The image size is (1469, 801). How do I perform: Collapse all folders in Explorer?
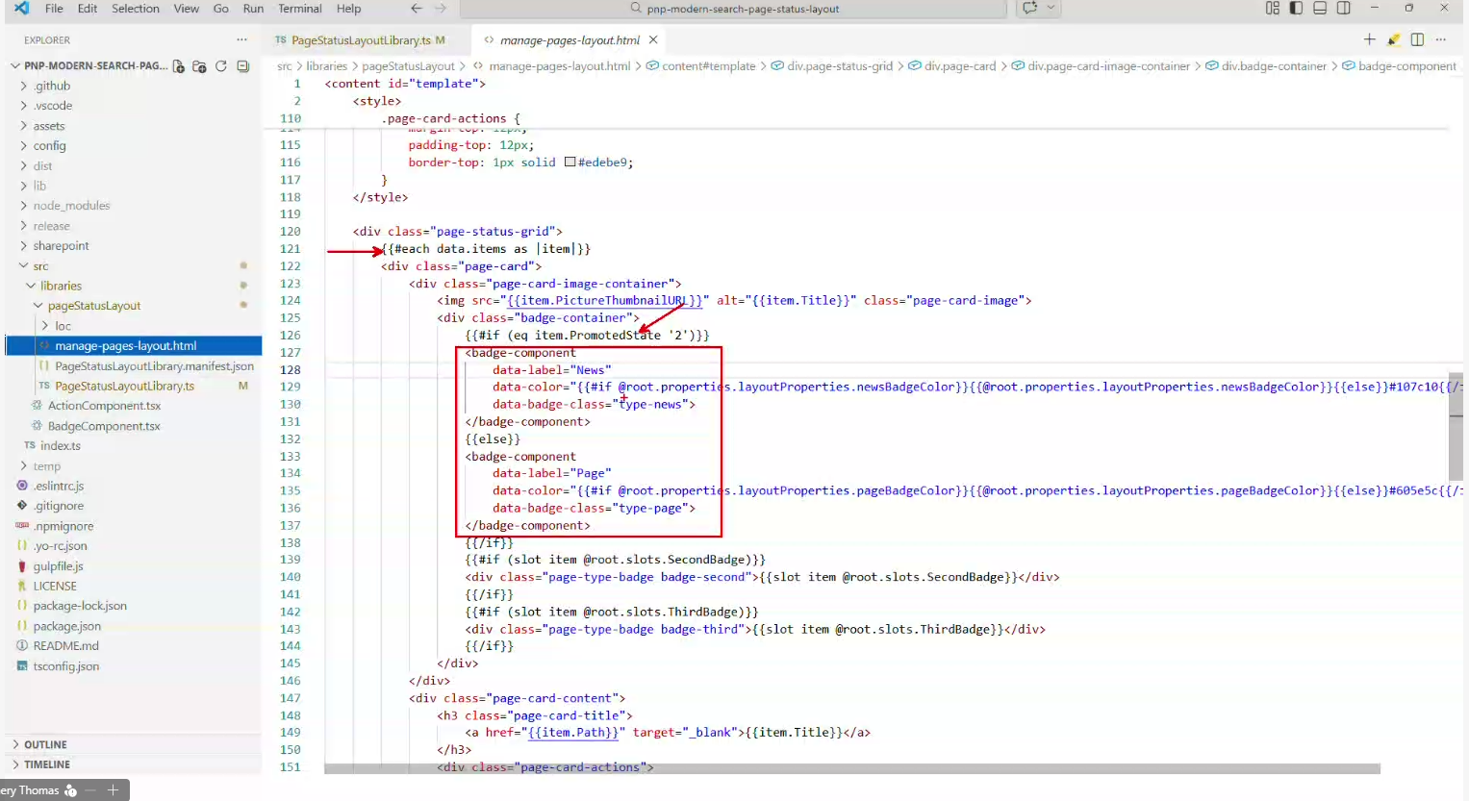tap(242, 66)
